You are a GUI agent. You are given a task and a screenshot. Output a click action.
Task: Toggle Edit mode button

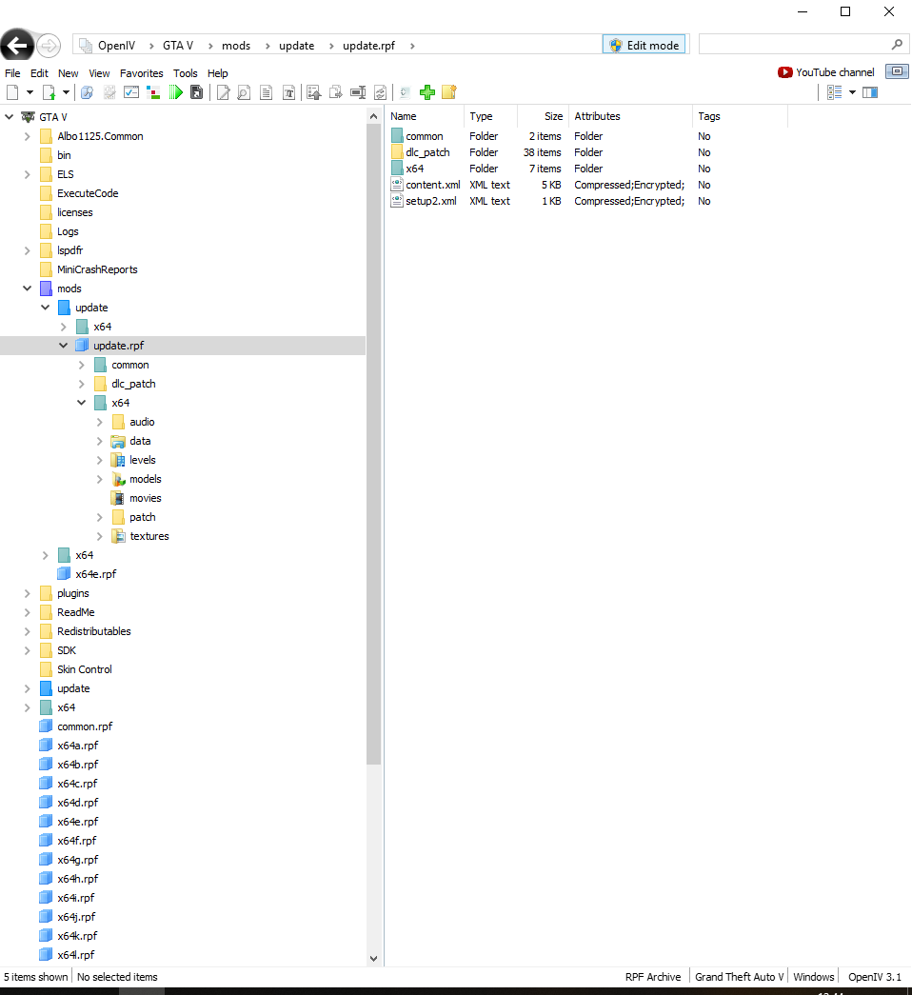click(x=644, y=45)
